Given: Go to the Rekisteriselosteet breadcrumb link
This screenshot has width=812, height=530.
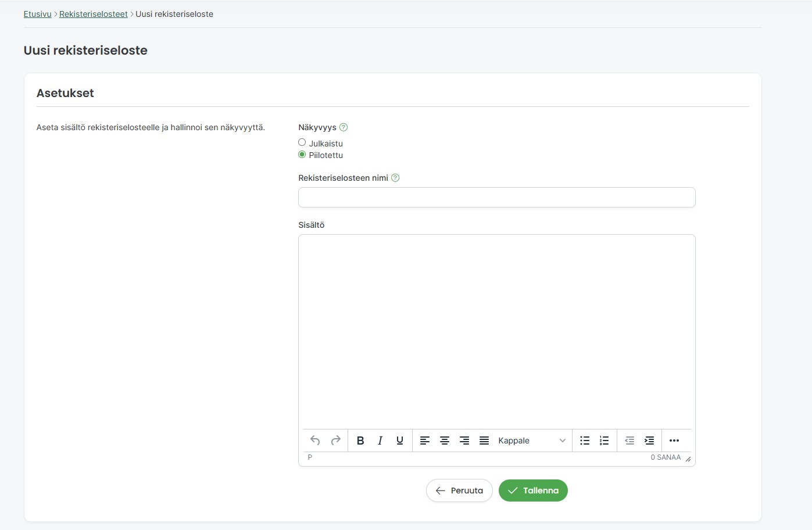Looking at the screenshot, I should coord(94,14).
